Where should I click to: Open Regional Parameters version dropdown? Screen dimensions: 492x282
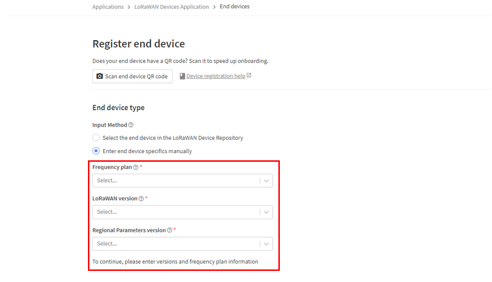pyautogui.click(x=182, y=244)
